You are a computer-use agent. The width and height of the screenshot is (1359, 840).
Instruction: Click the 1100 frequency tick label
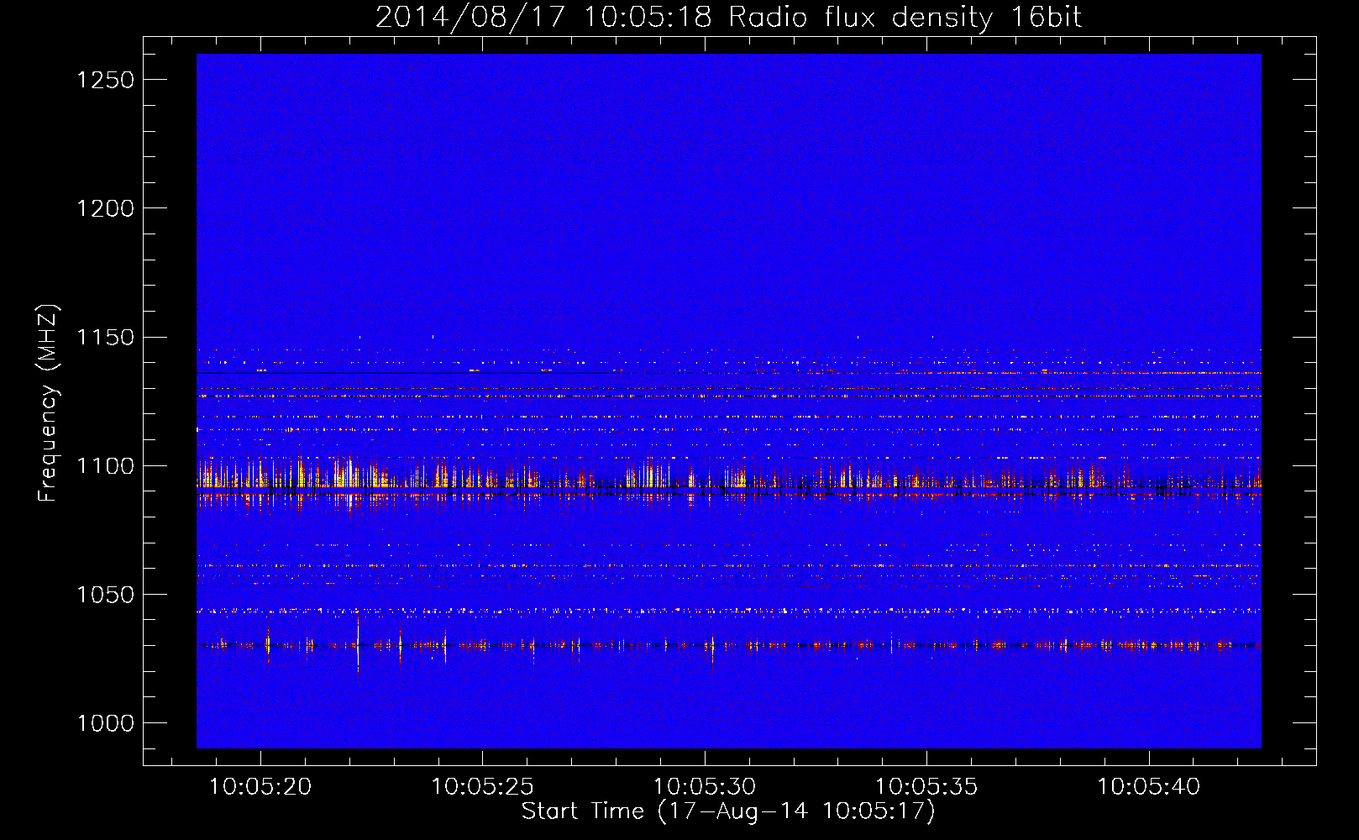click(106, 466)
